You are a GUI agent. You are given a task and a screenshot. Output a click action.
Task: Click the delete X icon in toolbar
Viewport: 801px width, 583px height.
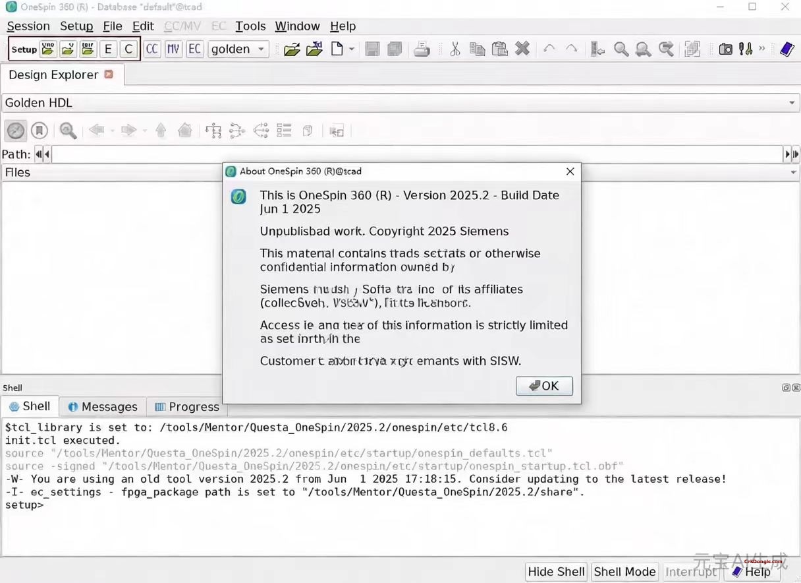pos(522,49)
